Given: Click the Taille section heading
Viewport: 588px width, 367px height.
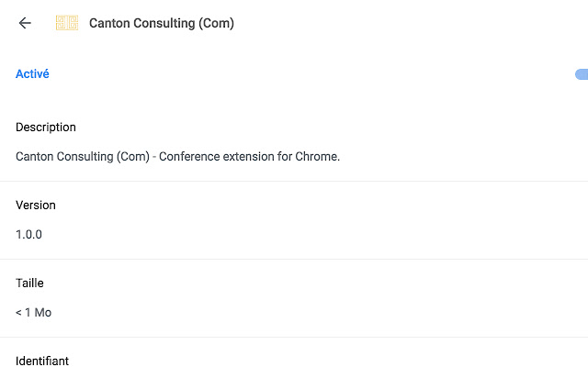Looking at the screenshot, I should tap(29, 283).
